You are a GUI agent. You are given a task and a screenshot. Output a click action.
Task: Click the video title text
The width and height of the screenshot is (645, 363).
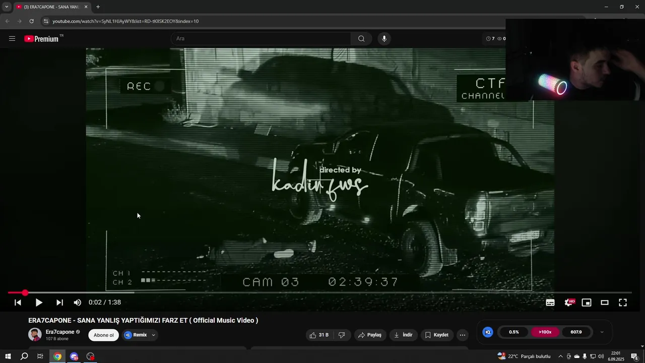pyautogui.click(x=143, y=320)
